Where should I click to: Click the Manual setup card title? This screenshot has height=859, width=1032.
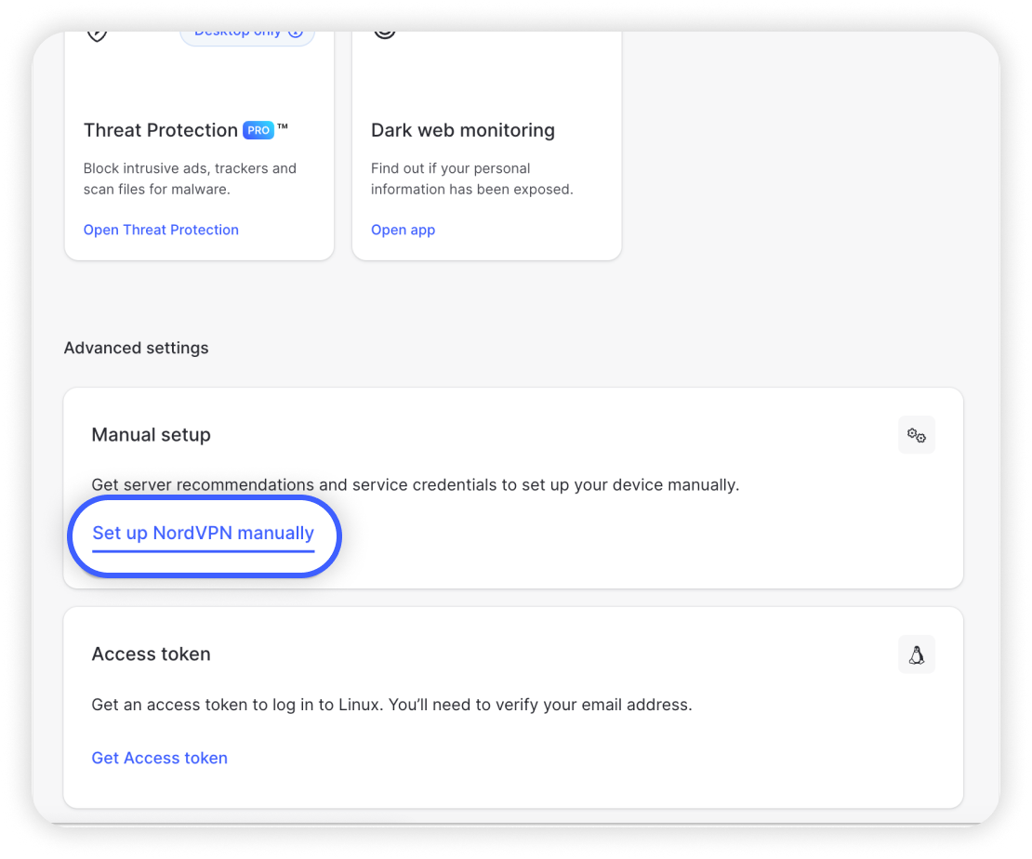click(x=151, y=434)
